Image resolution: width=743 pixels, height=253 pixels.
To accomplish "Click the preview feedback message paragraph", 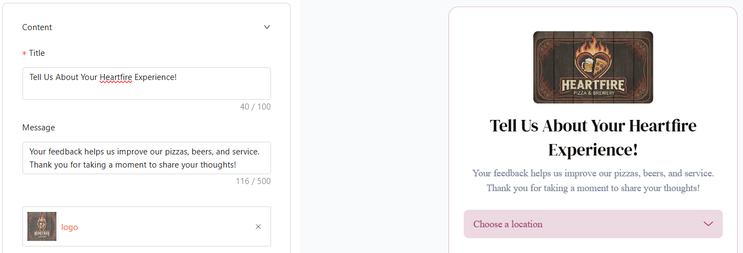I will (593, 181).
